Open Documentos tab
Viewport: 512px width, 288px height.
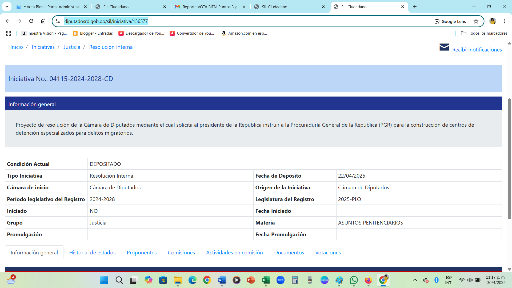click(289, 253)
